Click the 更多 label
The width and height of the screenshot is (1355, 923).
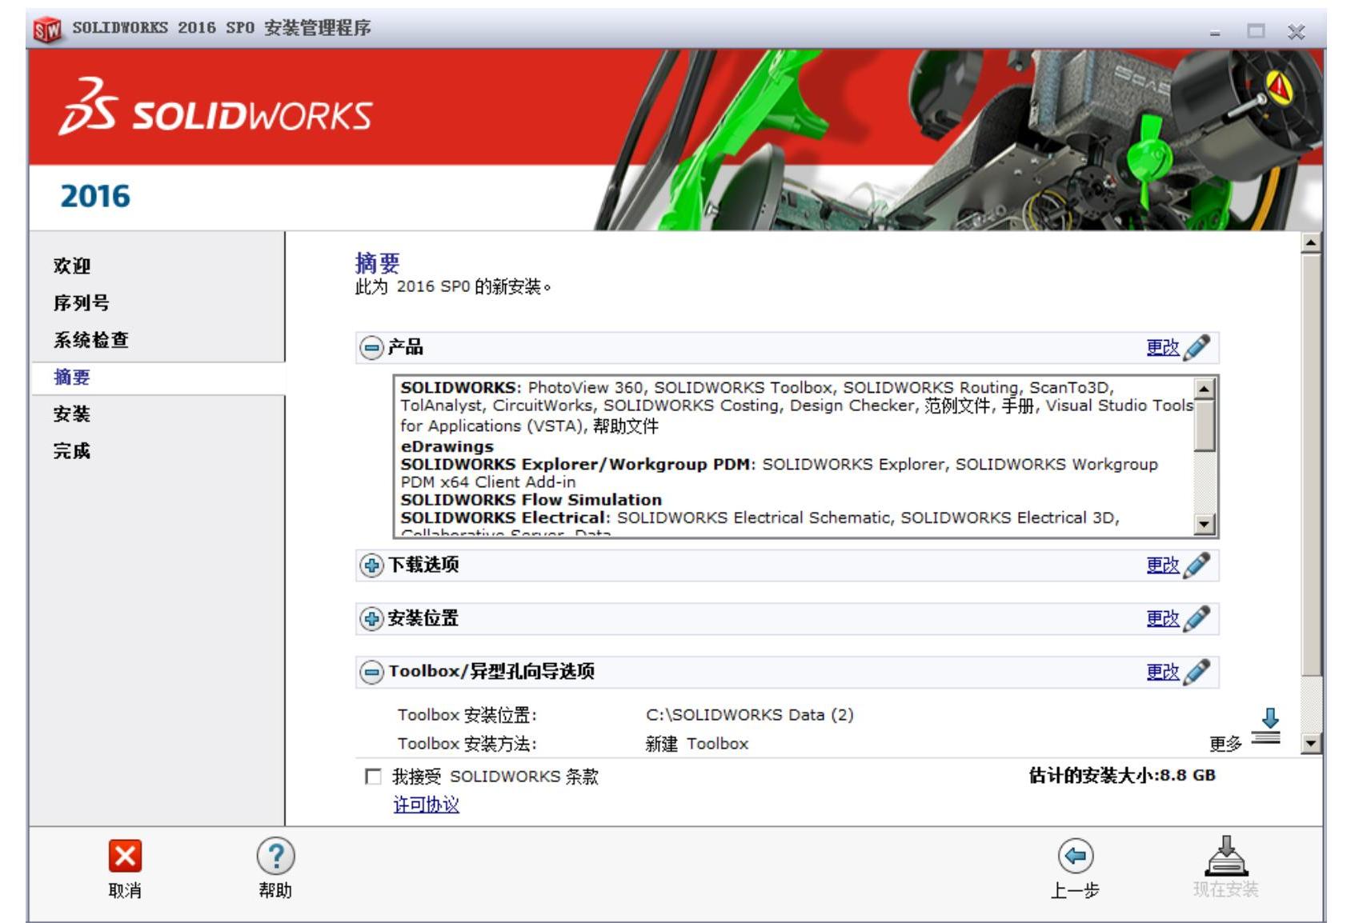point(1225,744)
